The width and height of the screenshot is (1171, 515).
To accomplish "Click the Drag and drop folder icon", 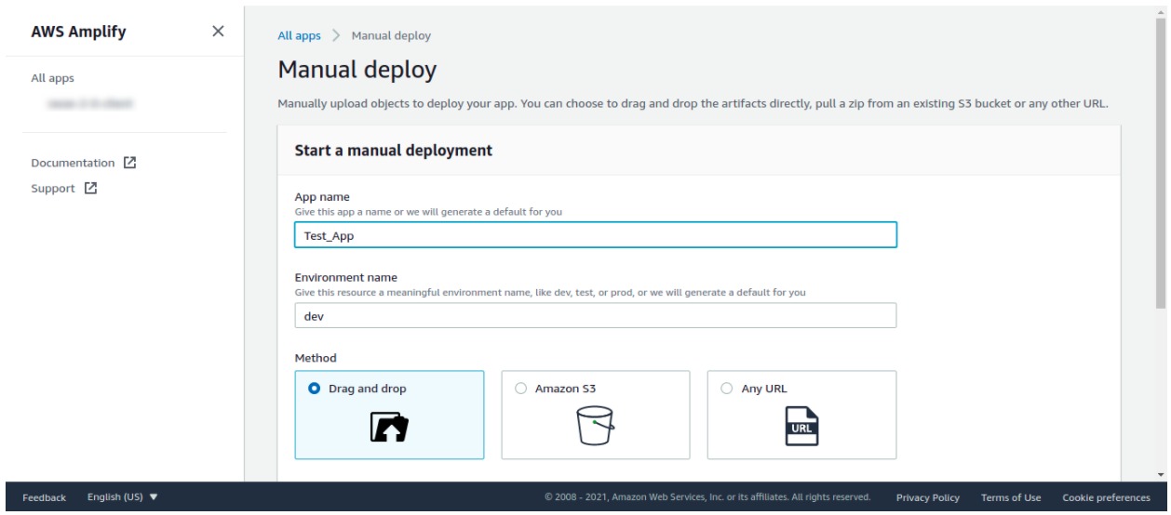I will (390, 427).
